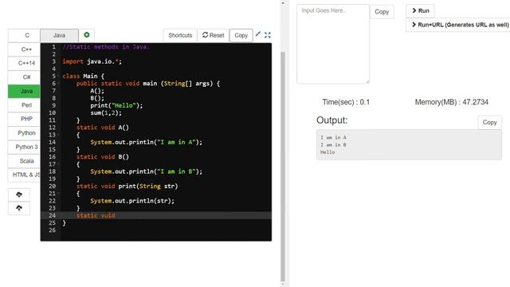Image resolution: width=510 pixels, height=287 pixels.
Task: Click output line "I am in A"
Action: click(x=333, y=137)
